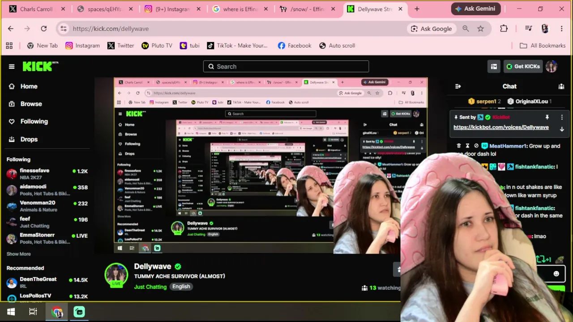Open the Just Chatting category link
Image resolution: width=573 pixels, height=322 pixels.
(x=150, y=287)
